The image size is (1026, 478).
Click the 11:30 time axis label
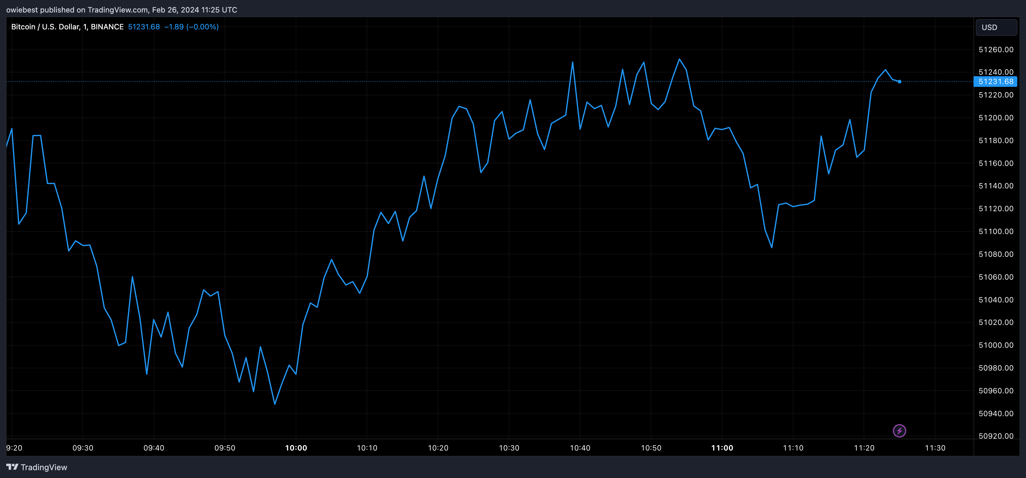tap(935, 448)
